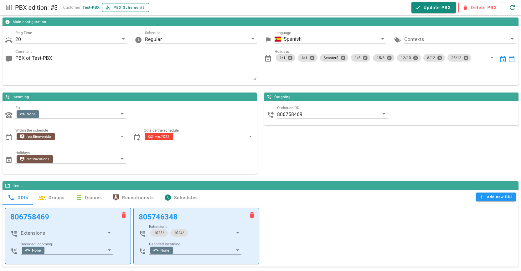Click the Incoming header phone icon
521x271 pixels.
click(8, 97)
